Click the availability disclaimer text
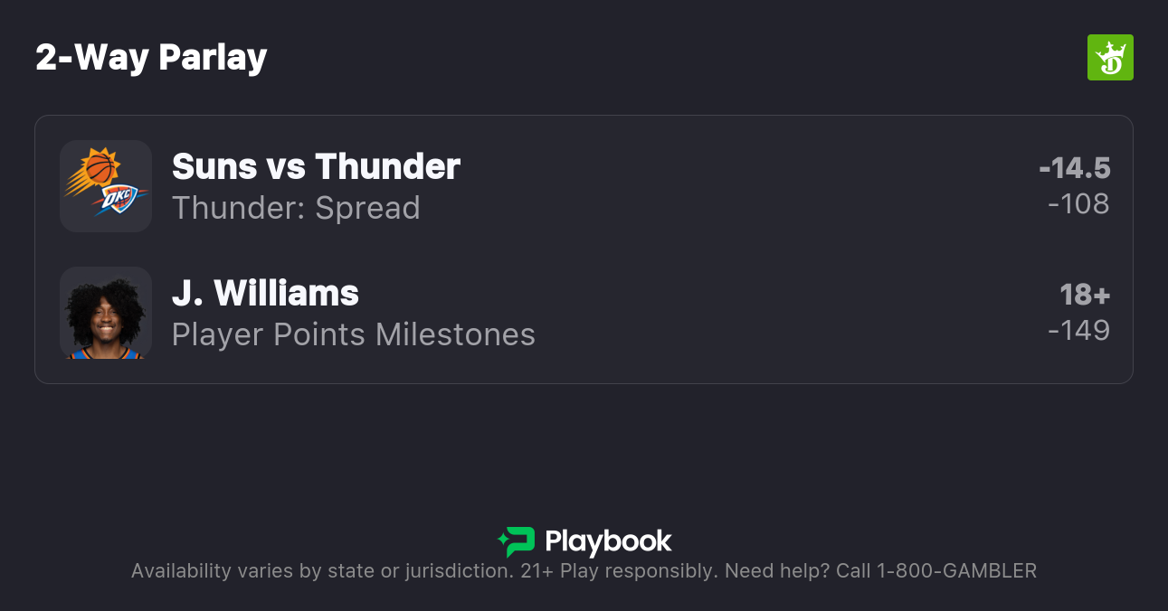 pos(322,571)
